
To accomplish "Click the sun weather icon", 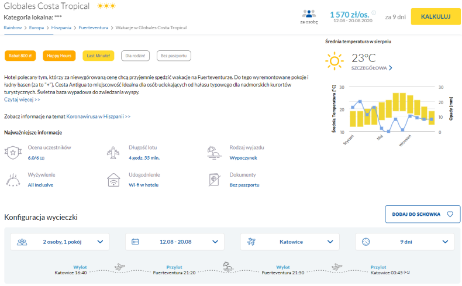I will click(335, 61).
